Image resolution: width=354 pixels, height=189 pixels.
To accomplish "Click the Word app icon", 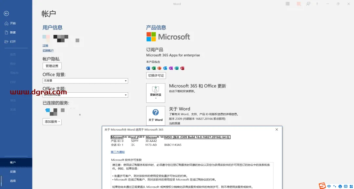I will [x=148, y=68].
